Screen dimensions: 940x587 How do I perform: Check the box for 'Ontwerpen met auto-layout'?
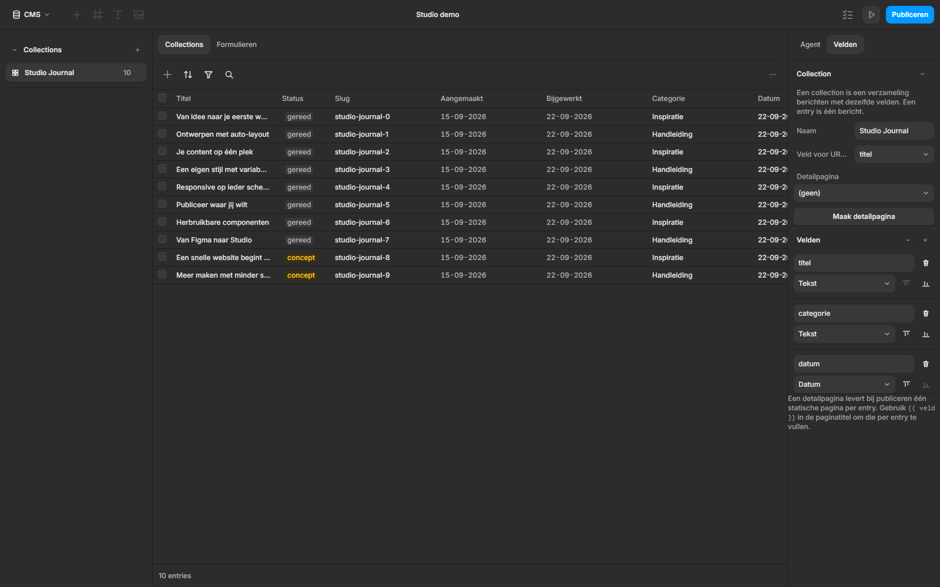[162, 134]
